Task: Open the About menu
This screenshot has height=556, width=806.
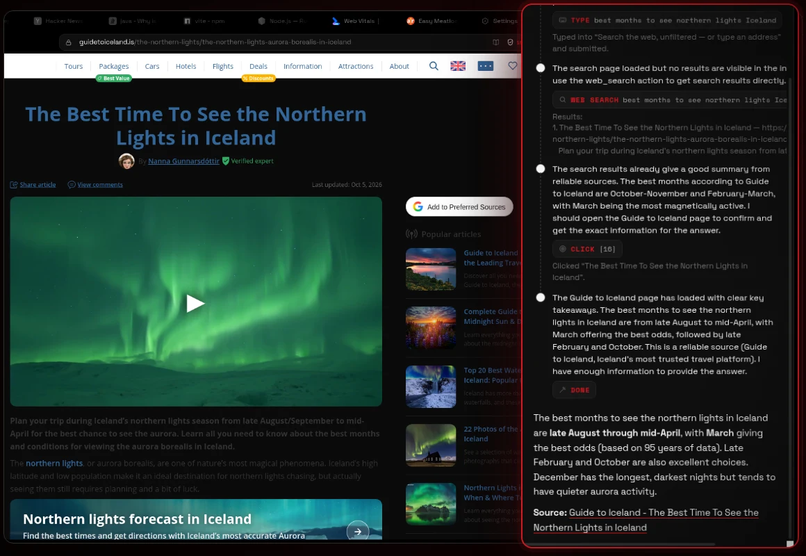Action: 400,66
